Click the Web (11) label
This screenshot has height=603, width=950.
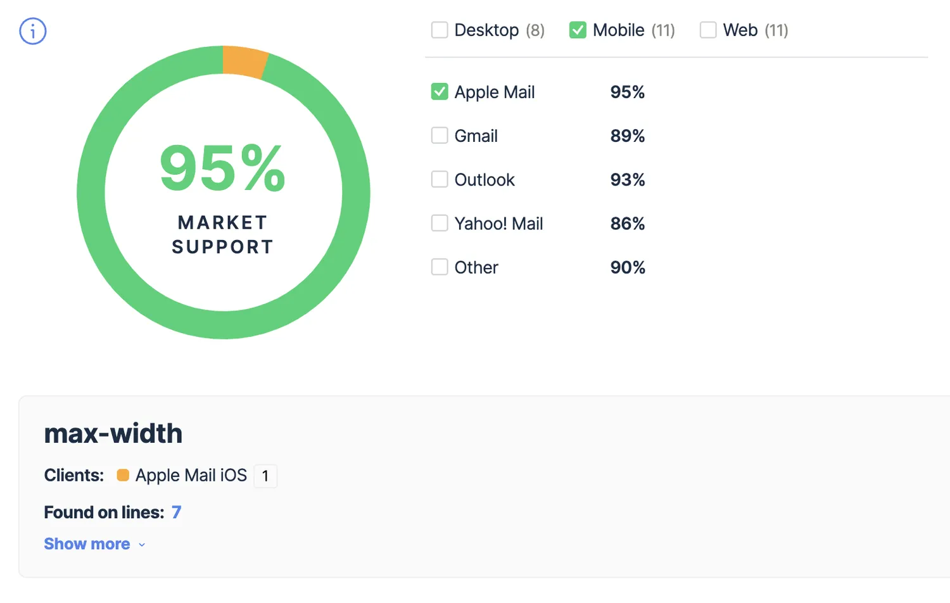coord(756,30)
